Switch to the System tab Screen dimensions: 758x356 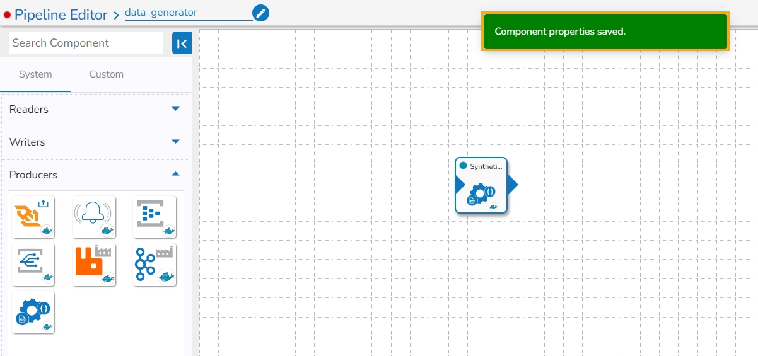(x=35, y=74)
